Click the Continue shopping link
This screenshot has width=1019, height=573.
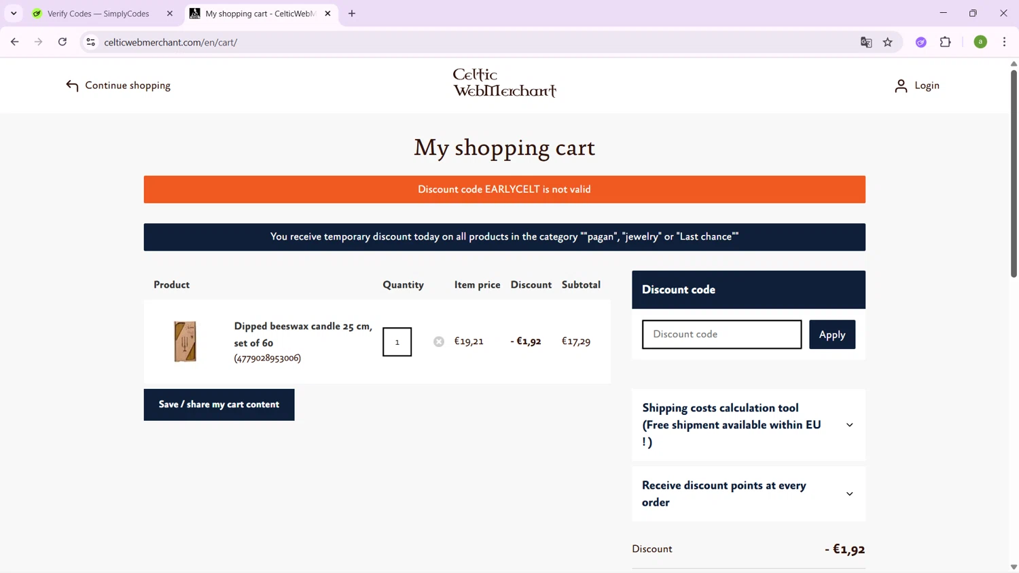pos(128,86)
